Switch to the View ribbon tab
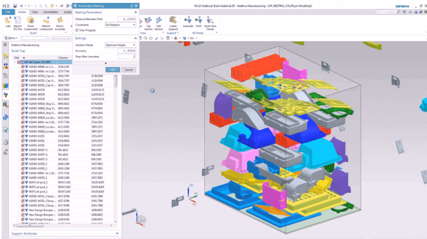Image resolution: width=427 pixels, height=239 pixels. tap(35, 12)
